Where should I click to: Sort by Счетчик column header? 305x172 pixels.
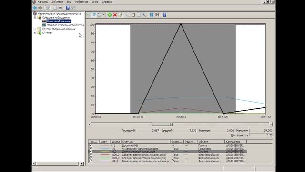pos(146,142)
